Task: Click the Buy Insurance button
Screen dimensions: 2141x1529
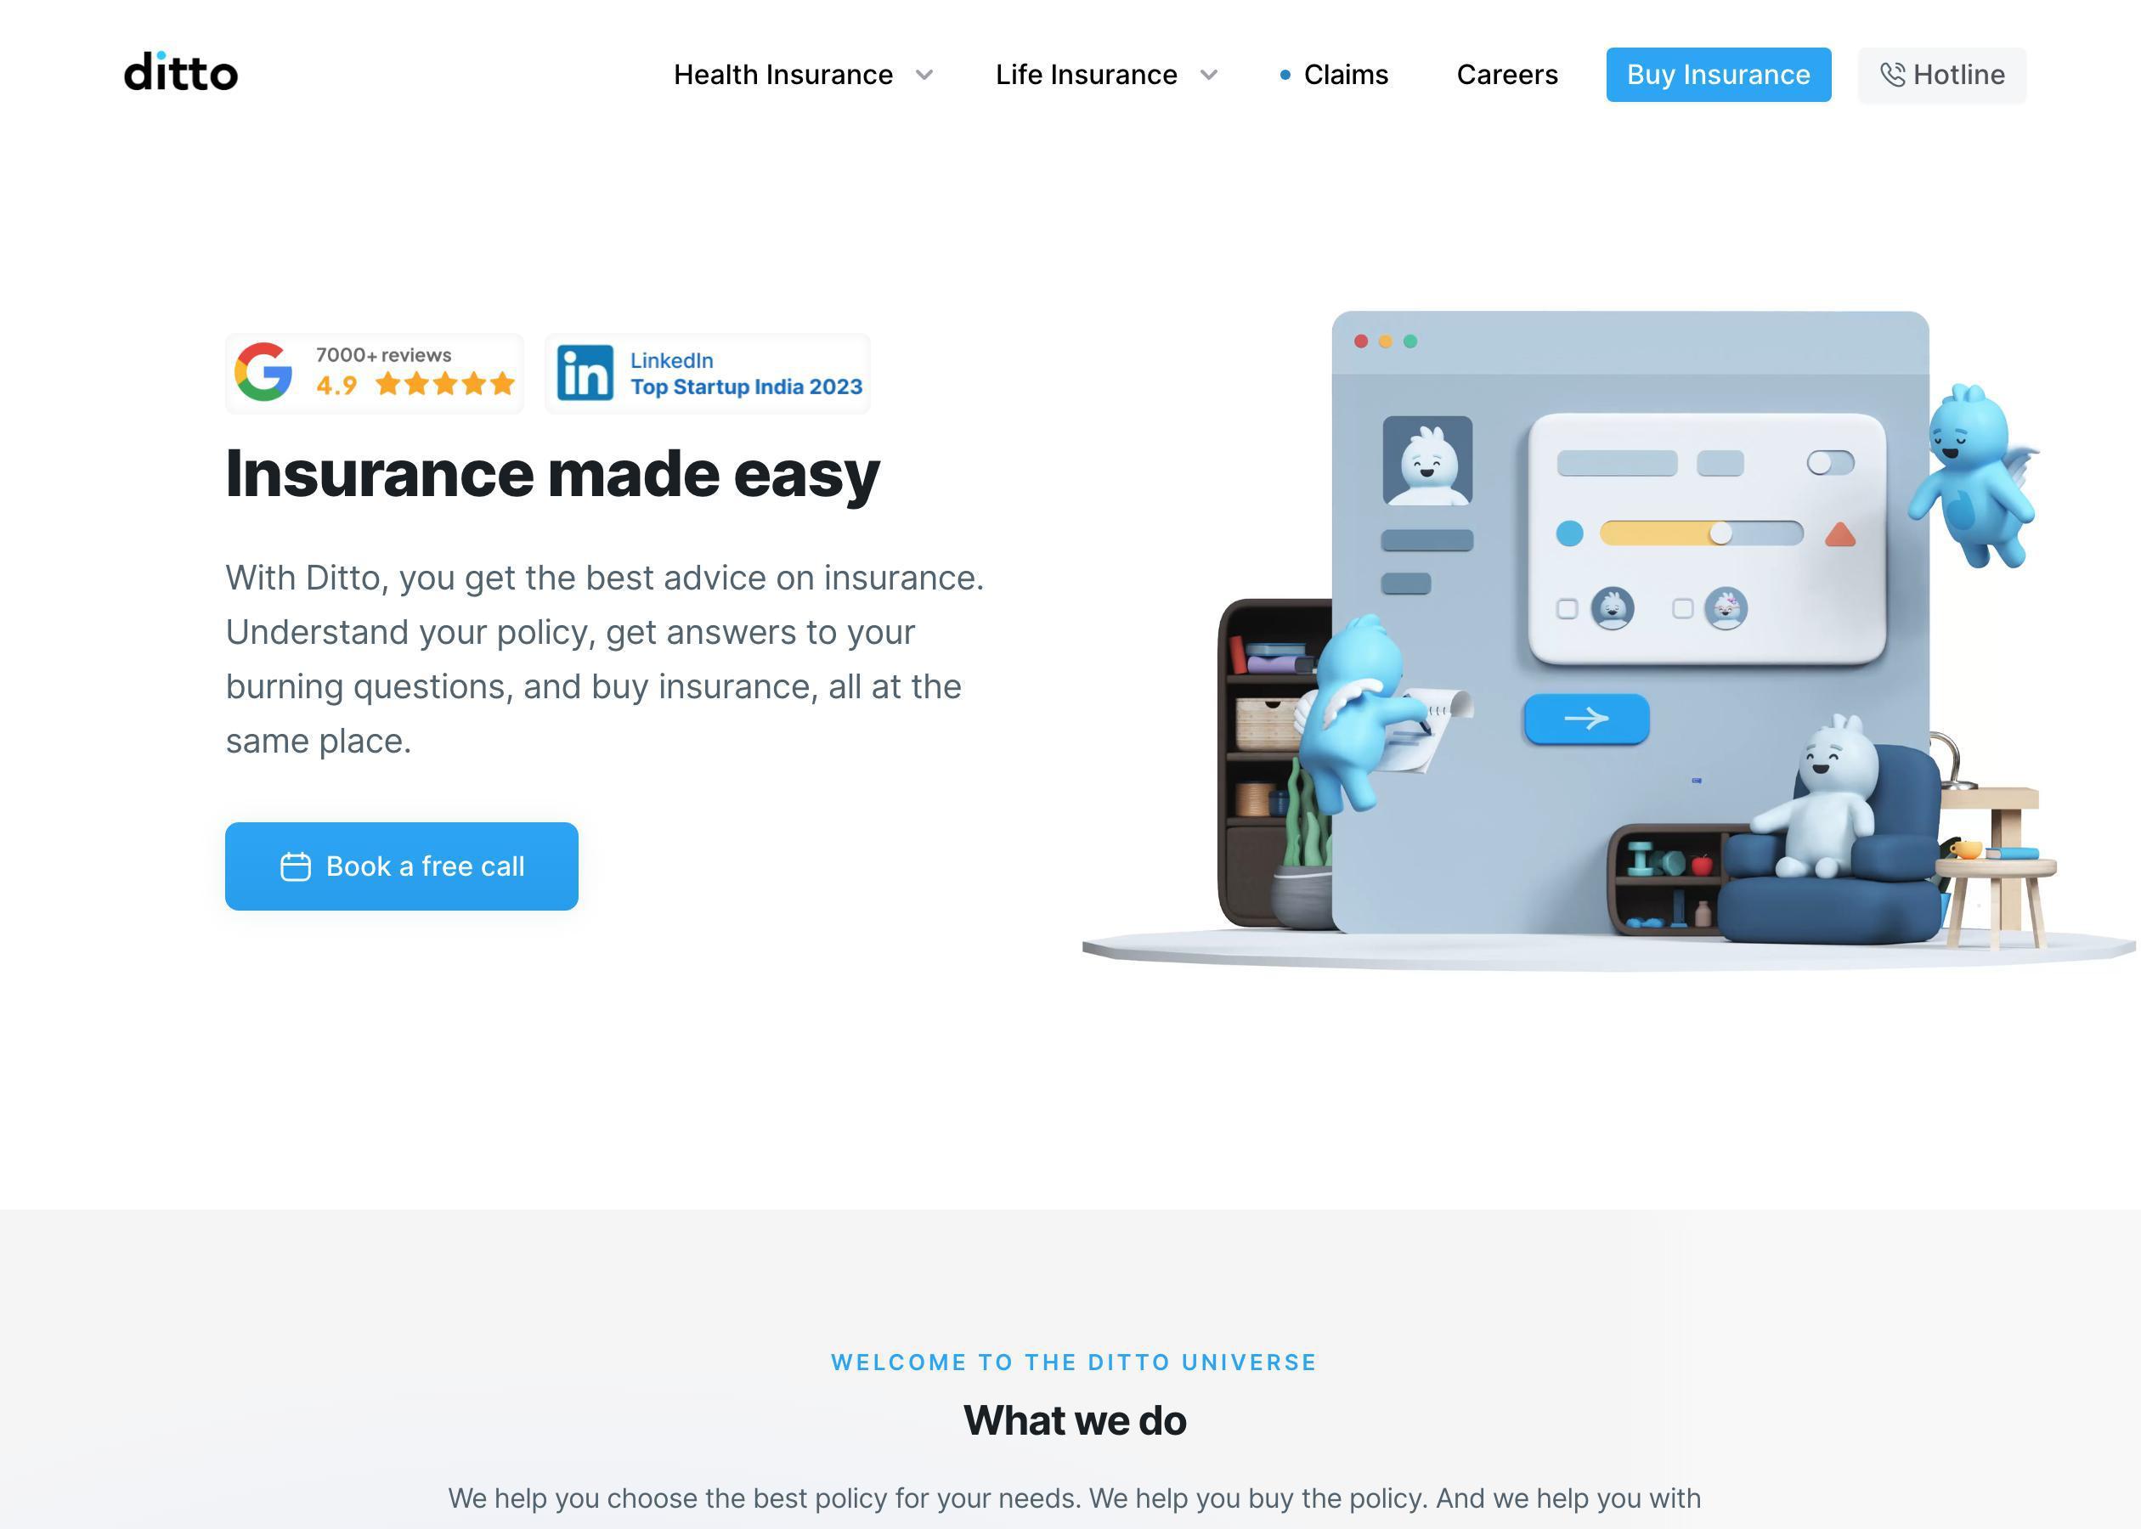Action: pyautogui.click(x=1719, y=75)
